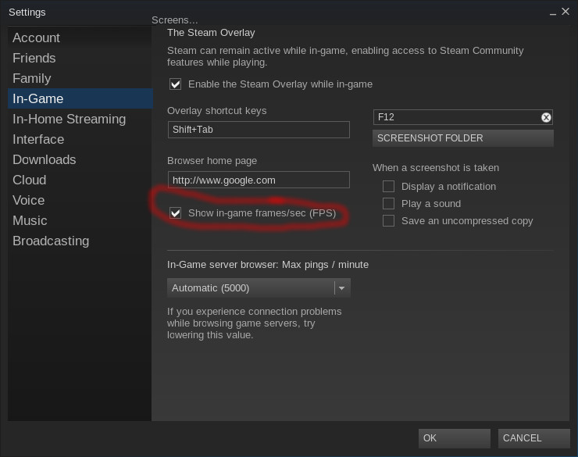Close the Settings window
This screenshot has height=457, width=578.
[565, 12]
